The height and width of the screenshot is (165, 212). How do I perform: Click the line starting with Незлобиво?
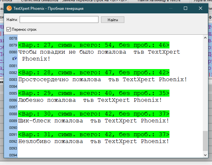point(94,141)
